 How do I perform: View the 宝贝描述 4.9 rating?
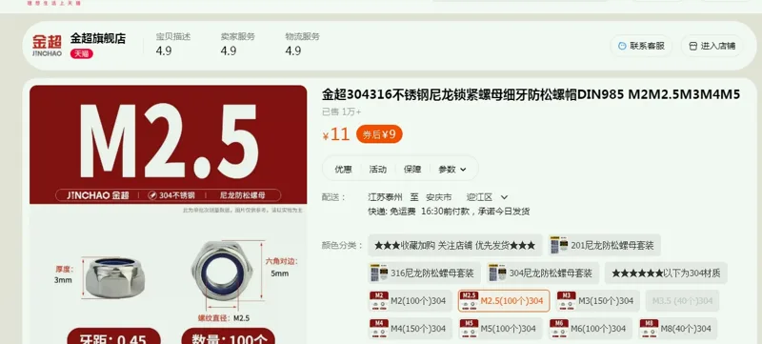click(173, 44)
